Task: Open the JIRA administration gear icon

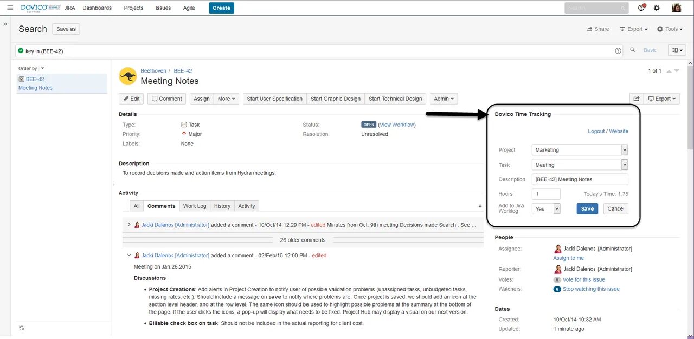Action: (x=657, y=8)
